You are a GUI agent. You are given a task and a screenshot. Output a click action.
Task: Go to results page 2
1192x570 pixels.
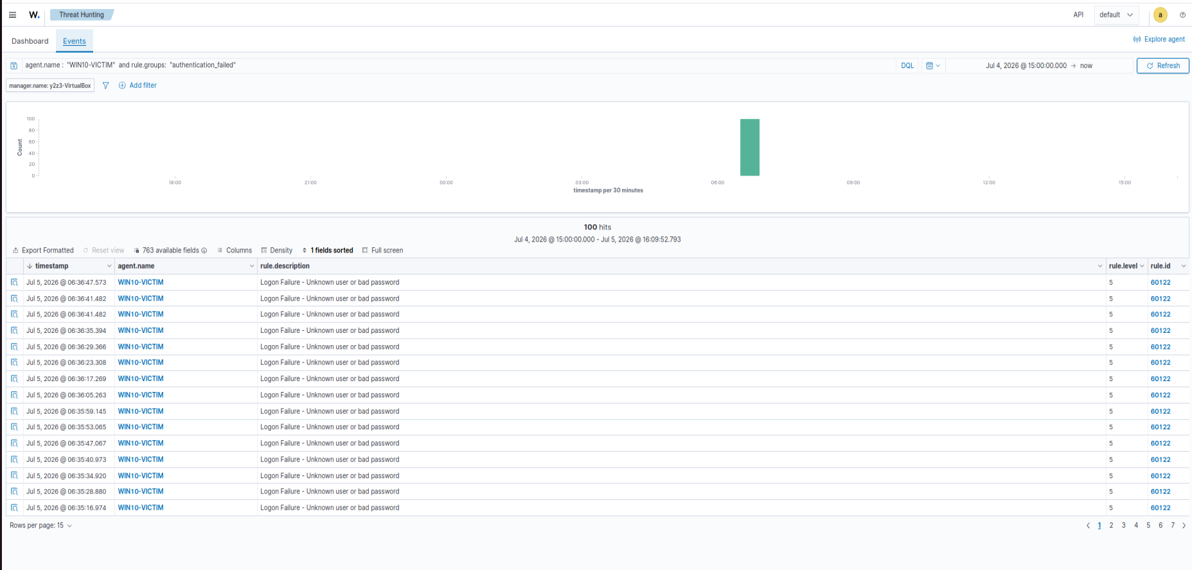tap(1111, 526)
